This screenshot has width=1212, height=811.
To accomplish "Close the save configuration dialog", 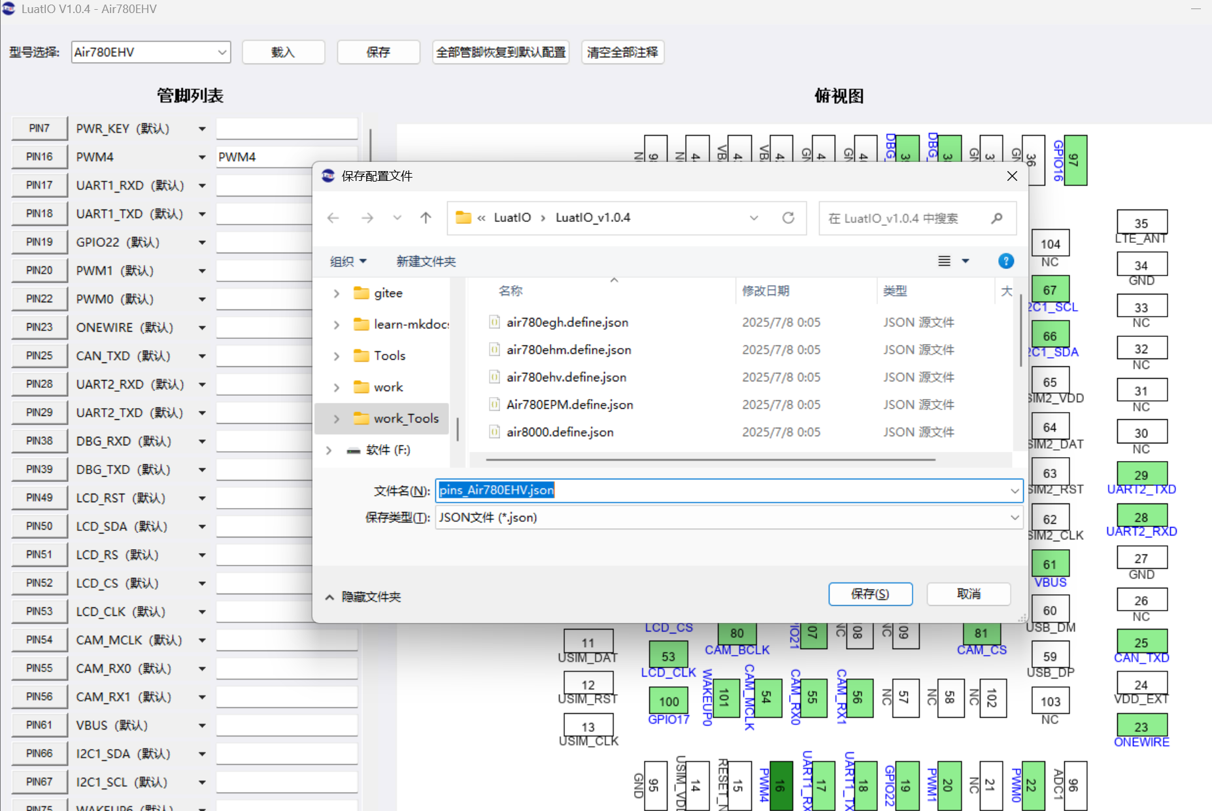I will pyautogui.click(x=1012, y=176).
